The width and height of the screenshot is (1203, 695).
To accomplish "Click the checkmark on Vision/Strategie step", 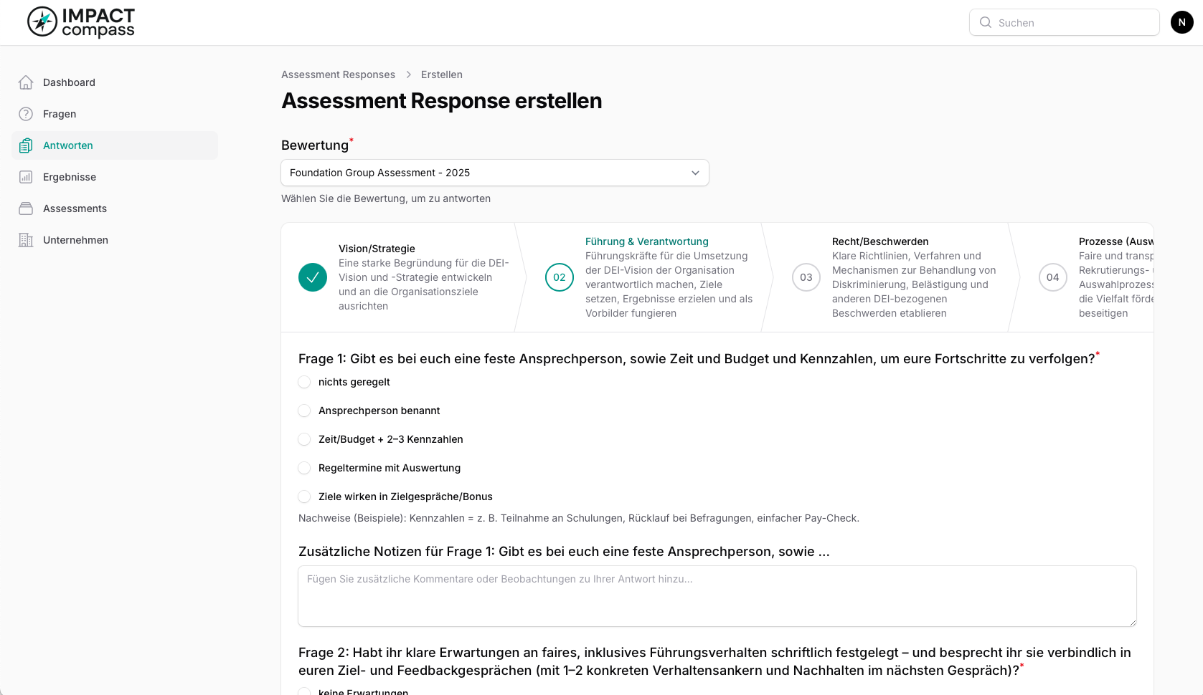I will point(312,277).
